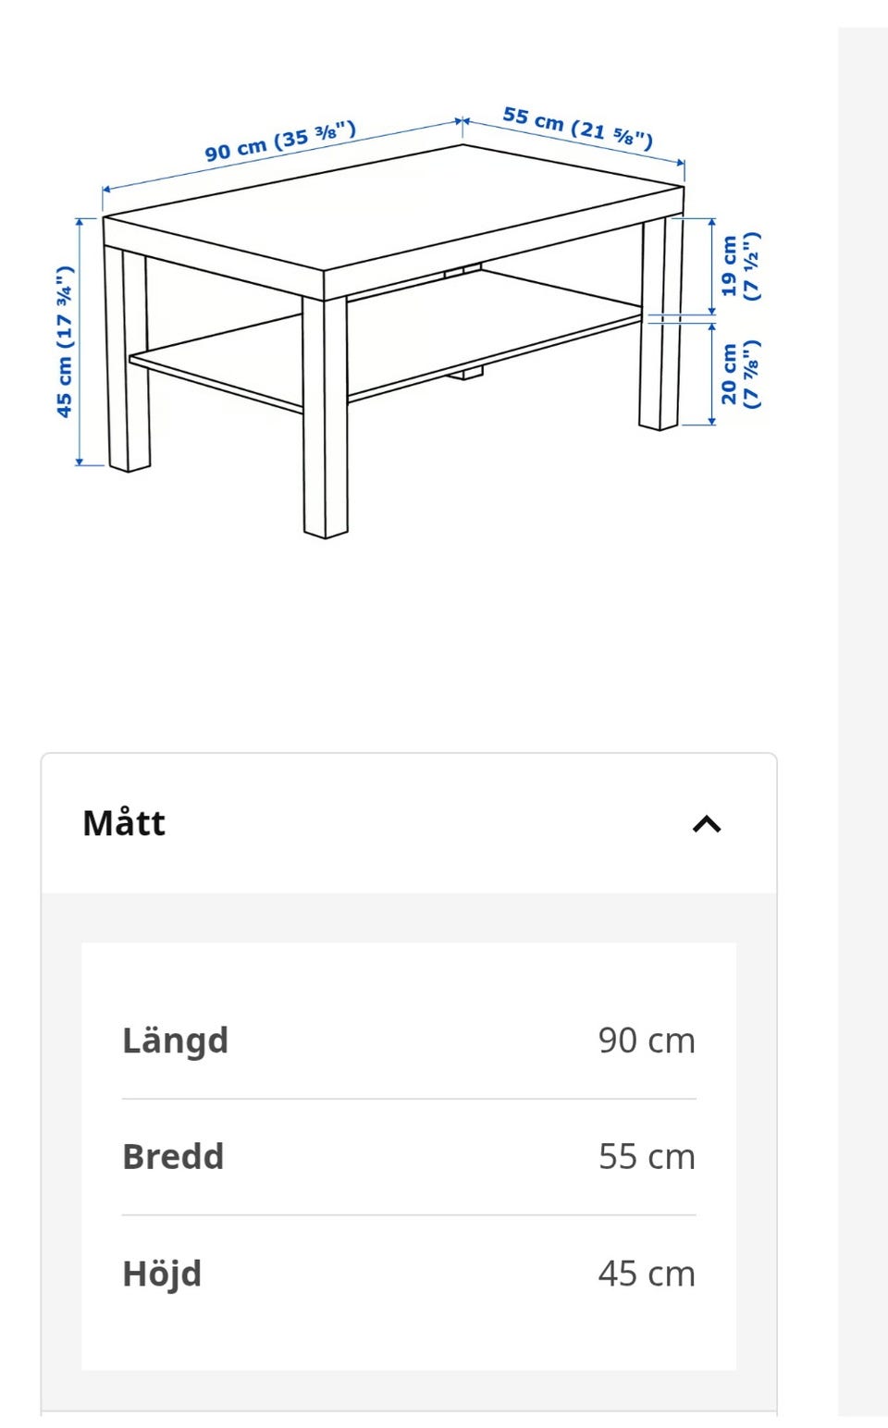Click the 45 cm (17 3/4") height label
The image size is (888, 1428).
pos(64,342)
